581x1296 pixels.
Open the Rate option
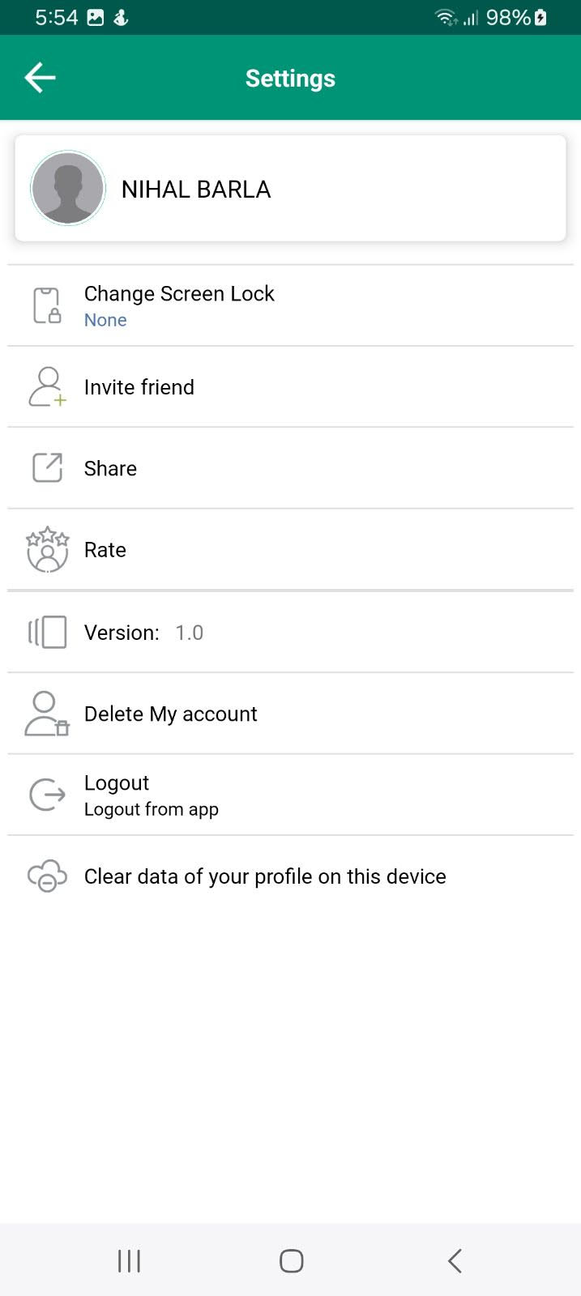(105, 550)
